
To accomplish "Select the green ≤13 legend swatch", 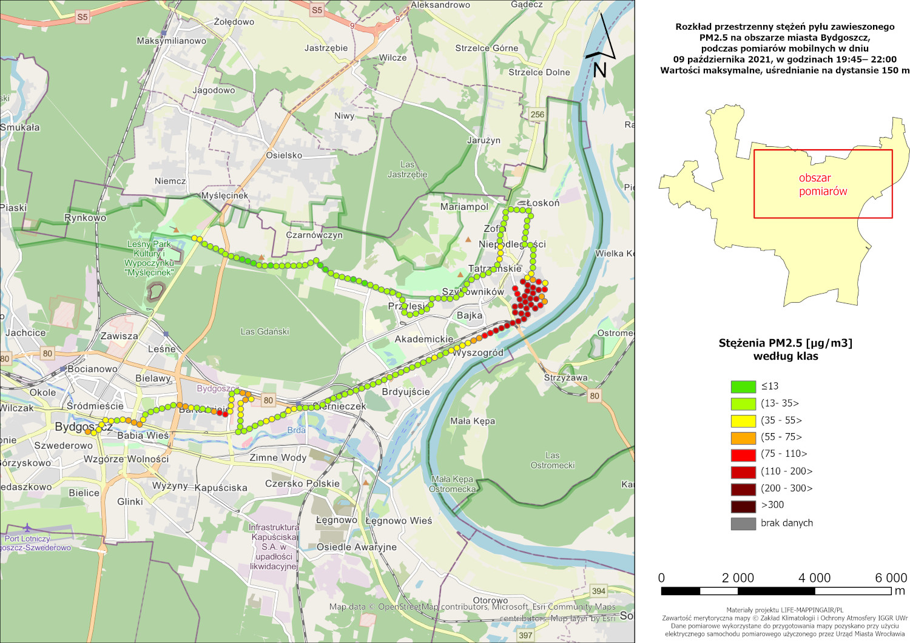I will click(x=743, y=386).
